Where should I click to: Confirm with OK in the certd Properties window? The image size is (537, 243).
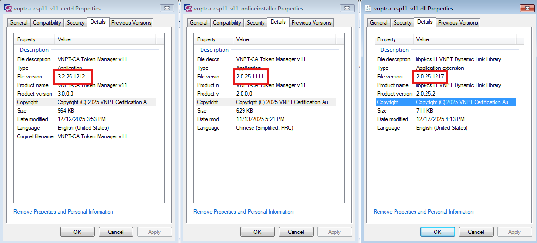click(x=77, y=232)
